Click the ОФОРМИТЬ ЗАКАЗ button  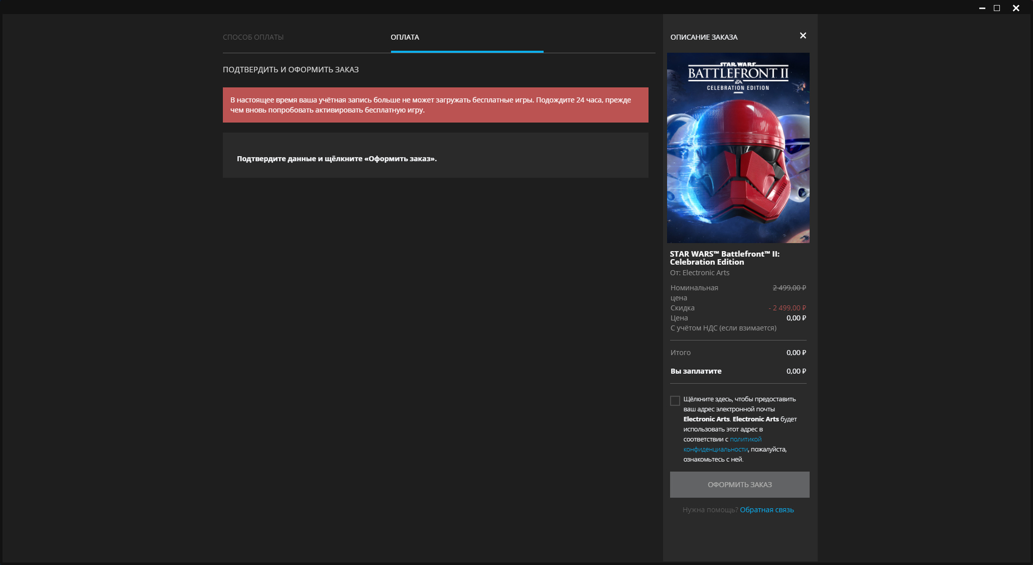pos(739,485)
